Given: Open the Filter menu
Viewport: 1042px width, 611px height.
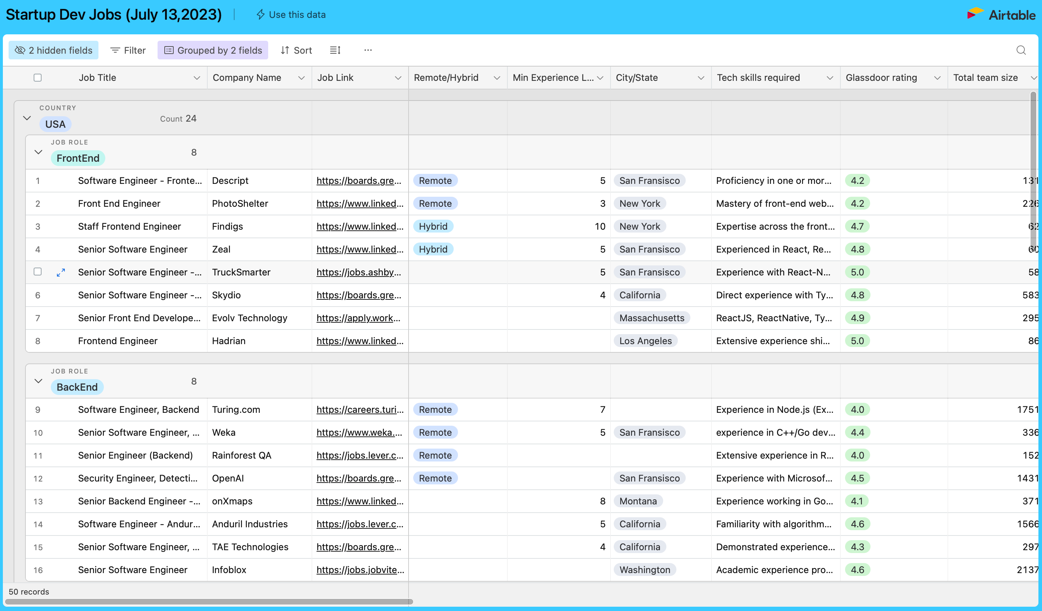Looking at the screenshot, I should pyautogui.click(x=128, y=50).
